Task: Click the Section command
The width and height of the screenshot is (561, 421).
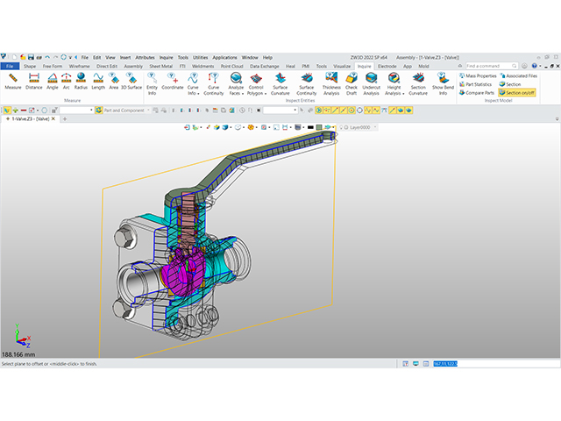Action: (x=510, y=84)
